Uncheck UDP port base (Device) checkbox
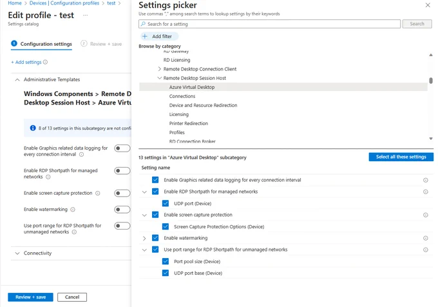The width and height of the screenshot is (438, 307). tap(166, 273)
